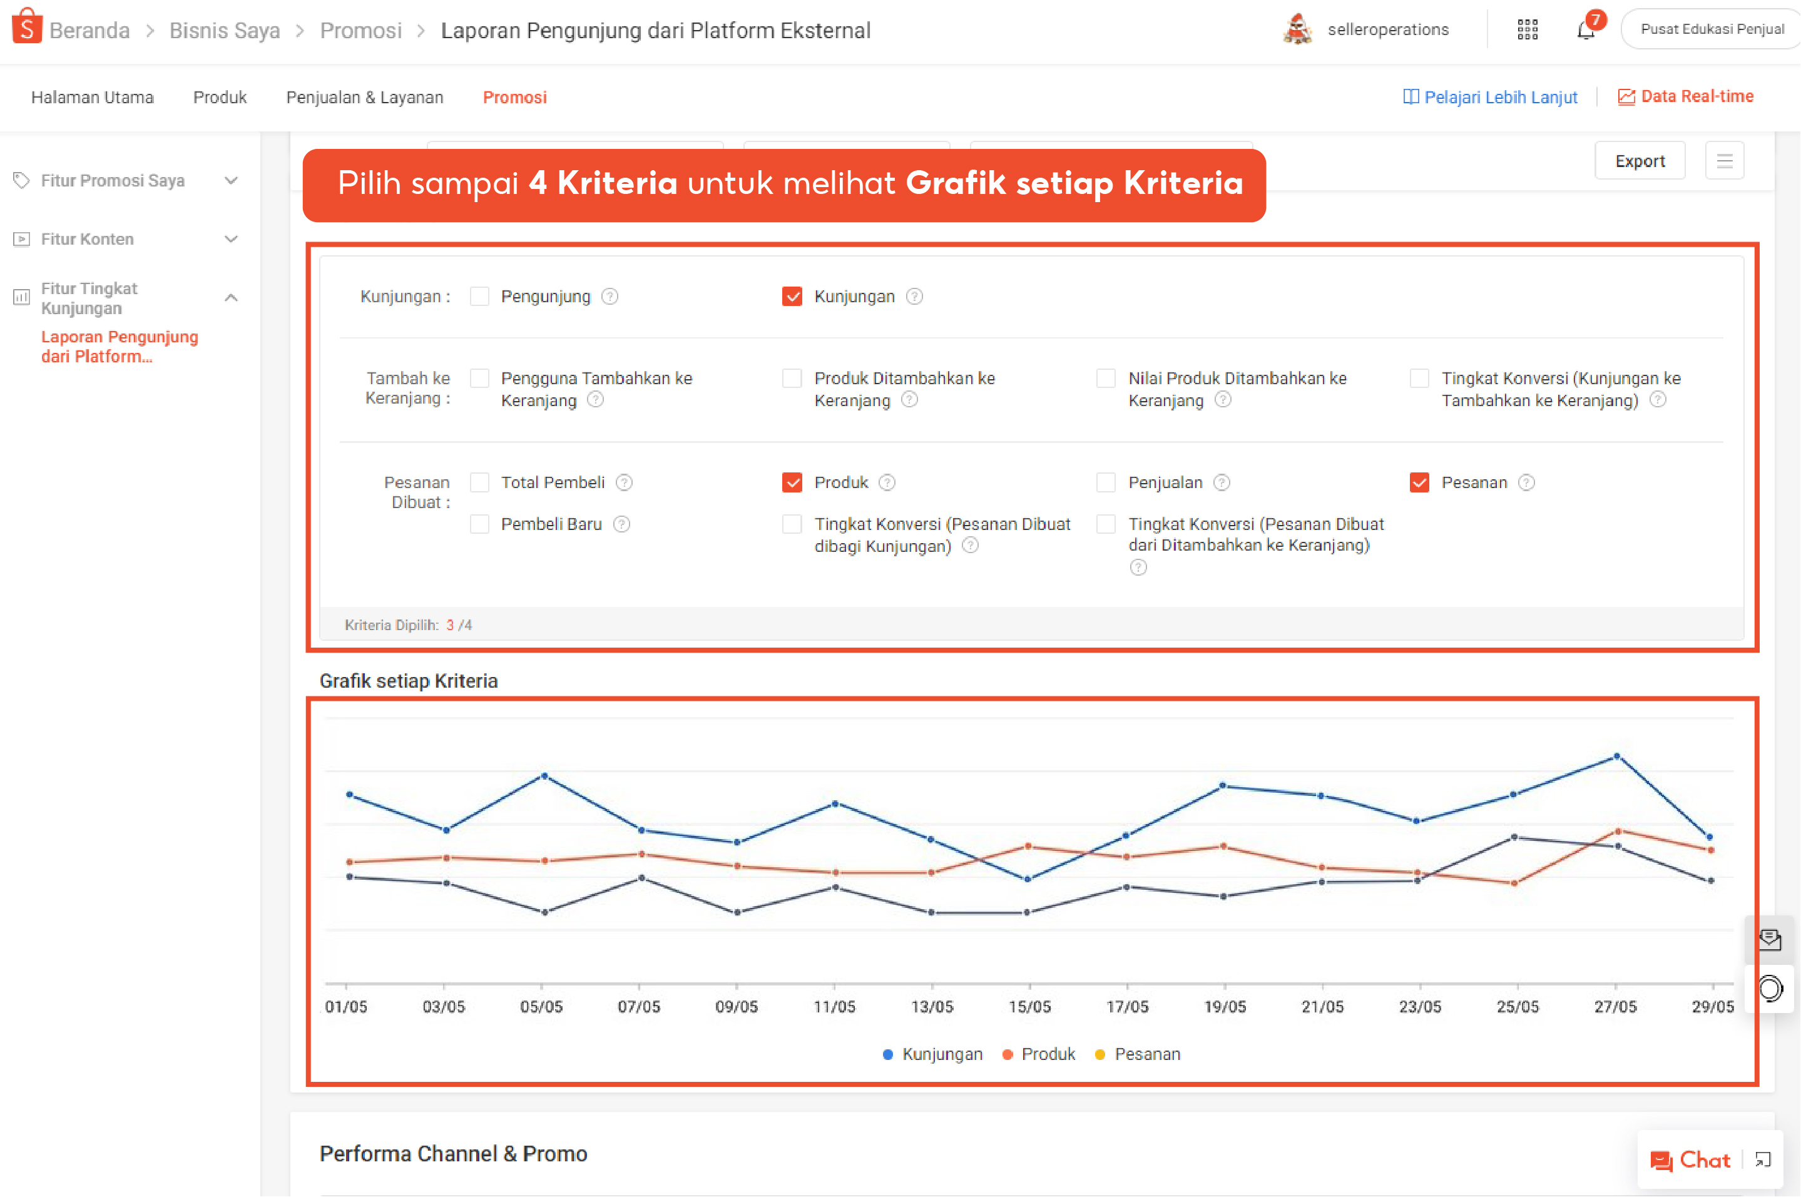Toggle Kunjungan legend color dot
Viewport: 1801px width, 1197px height.
887,1054
